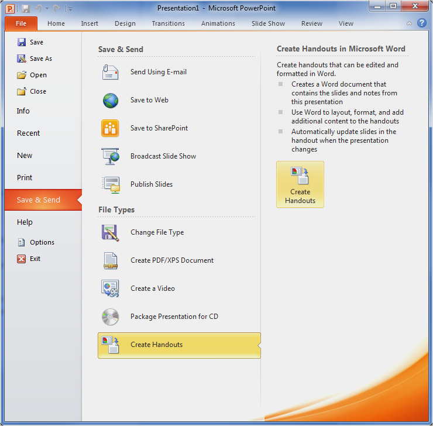Click the Options icon in sidebar

pyautogui.click(x=21, y=242)
